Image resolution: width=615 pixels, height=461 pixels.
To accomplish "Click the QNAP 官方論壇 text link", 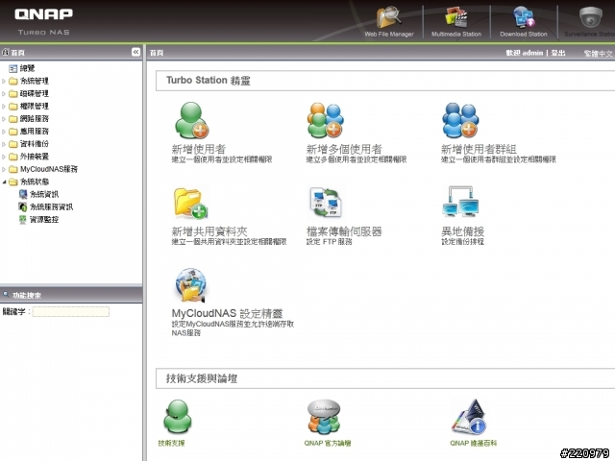I will coord(328,443).
